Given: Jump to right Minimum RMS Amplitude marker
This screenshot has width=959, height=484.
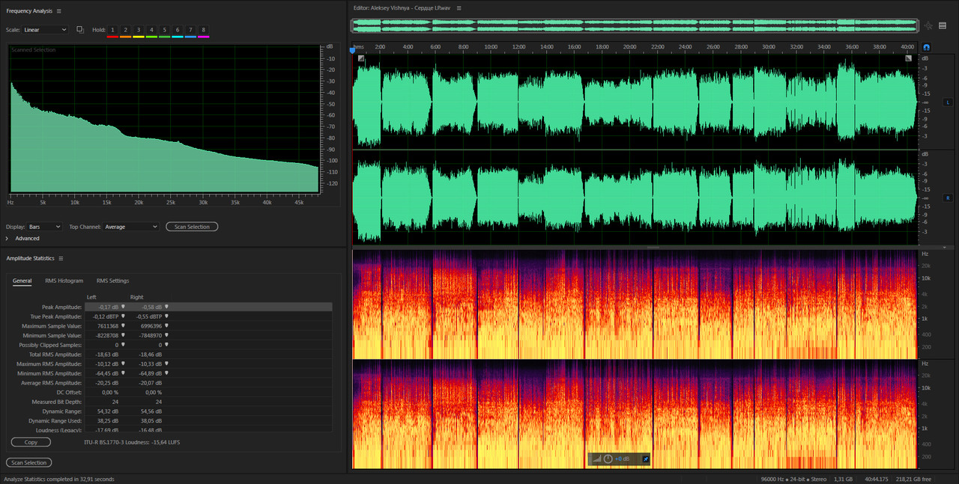Looking at the screenshot, I should 167,373.
